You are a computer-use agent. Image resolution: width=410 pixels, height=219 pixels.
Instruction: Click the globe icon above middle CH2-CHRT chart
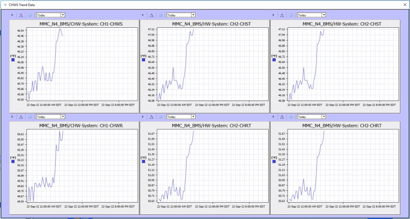pos(161,117)
